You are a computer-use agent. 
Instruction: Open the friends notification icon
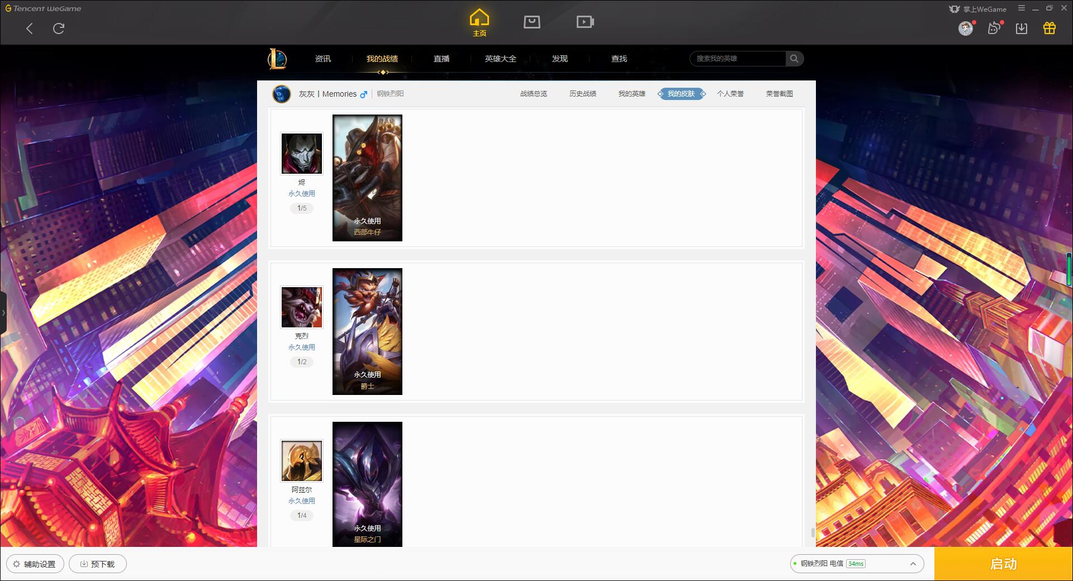994,28
